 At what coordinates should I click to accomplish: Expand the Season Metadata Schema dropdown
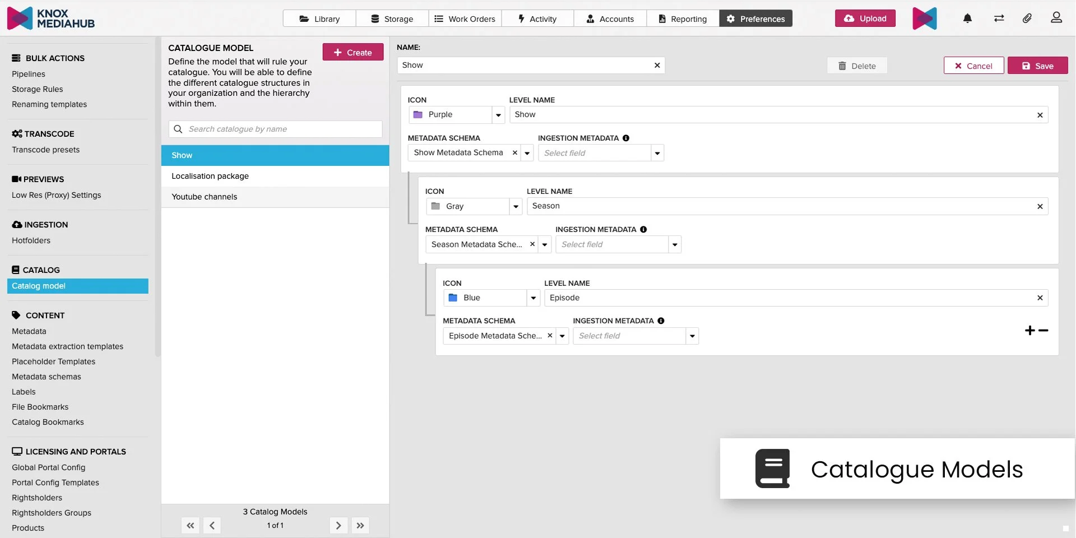[x=545, y=244]
